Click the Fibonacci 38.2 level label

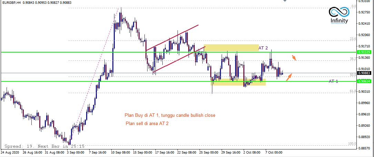(353, 58)
